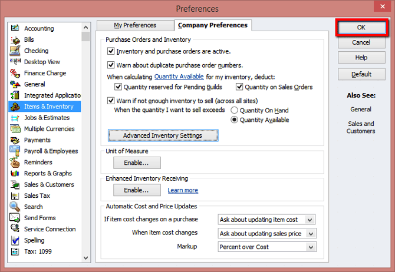Screen dimensions: 395x272
Task: Click the preferences list scrollbar down arrow
Action: (x=86, y=257)
